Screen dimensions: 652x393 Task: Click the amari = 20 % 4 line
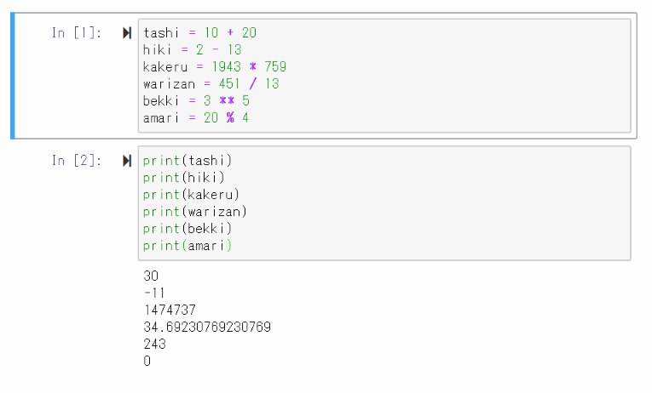[196, 118]
